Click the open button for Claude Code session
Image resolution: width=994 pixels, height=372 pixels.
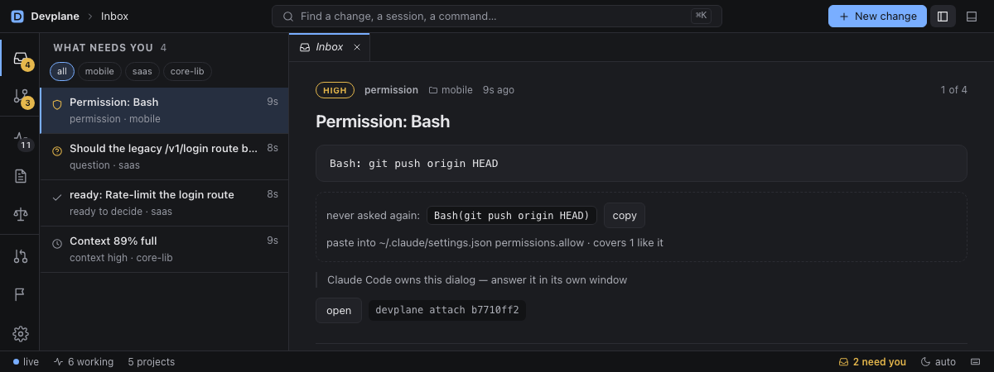pyautogui.click(x=339, y=311)
